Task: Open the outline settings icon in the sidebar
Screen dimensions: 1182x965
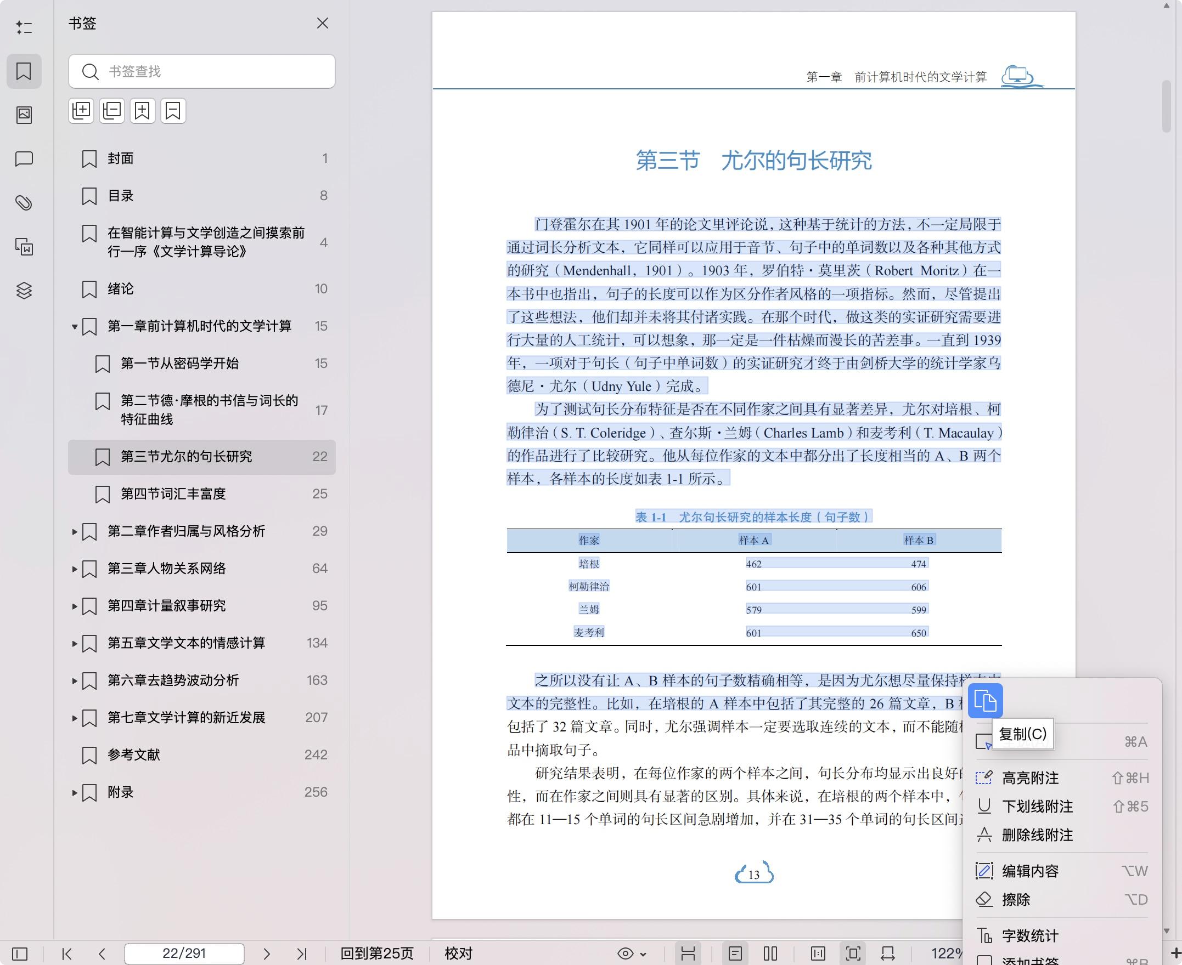Action: (x=24, y=27)
